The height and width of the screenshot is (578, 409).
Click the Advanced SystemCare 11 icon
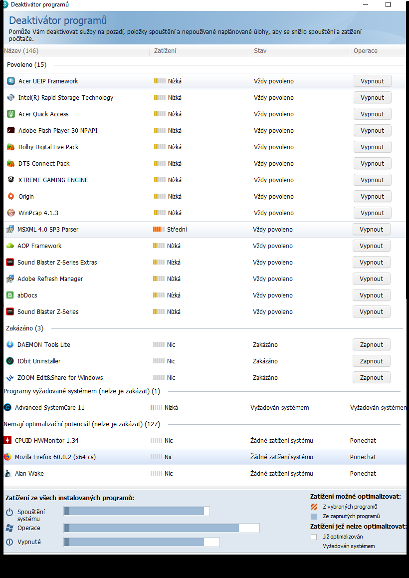[x=7, y=407]
